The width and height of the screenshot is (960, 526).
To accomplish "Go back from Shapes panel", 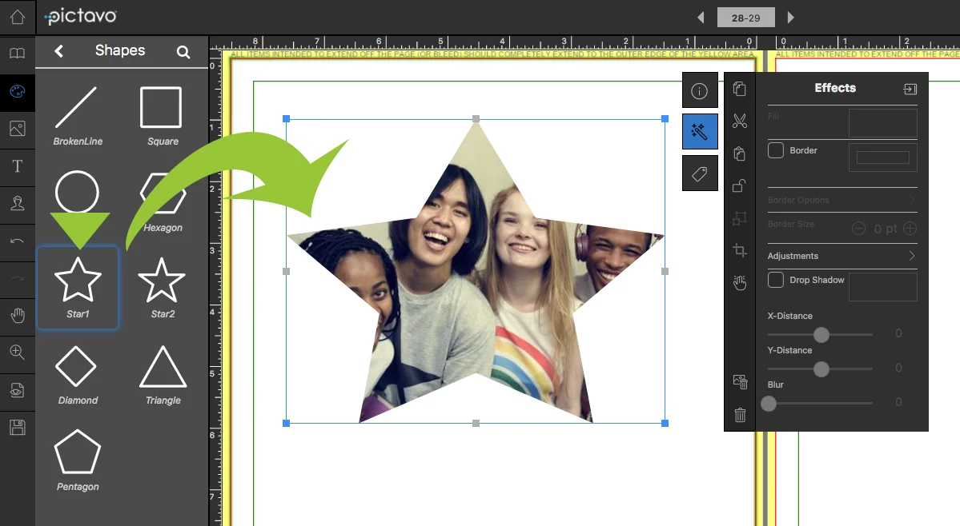I will tap(58, 51).
